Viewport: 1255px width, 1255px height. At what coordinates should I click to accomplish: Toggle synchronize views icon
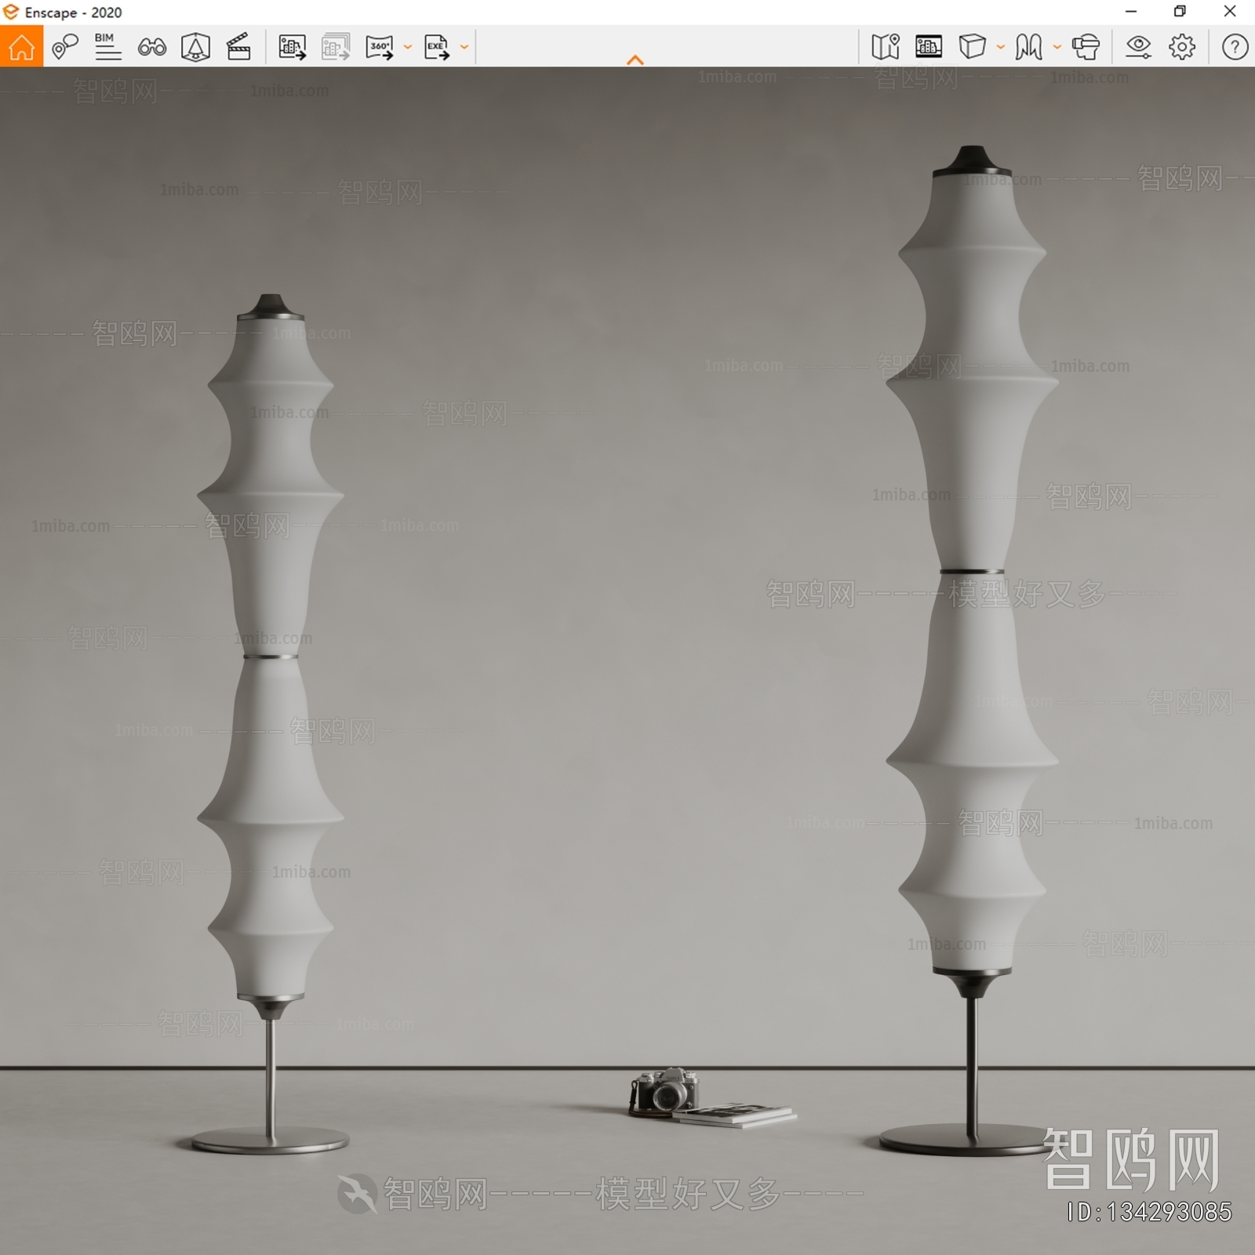click(x=195, y=47)
